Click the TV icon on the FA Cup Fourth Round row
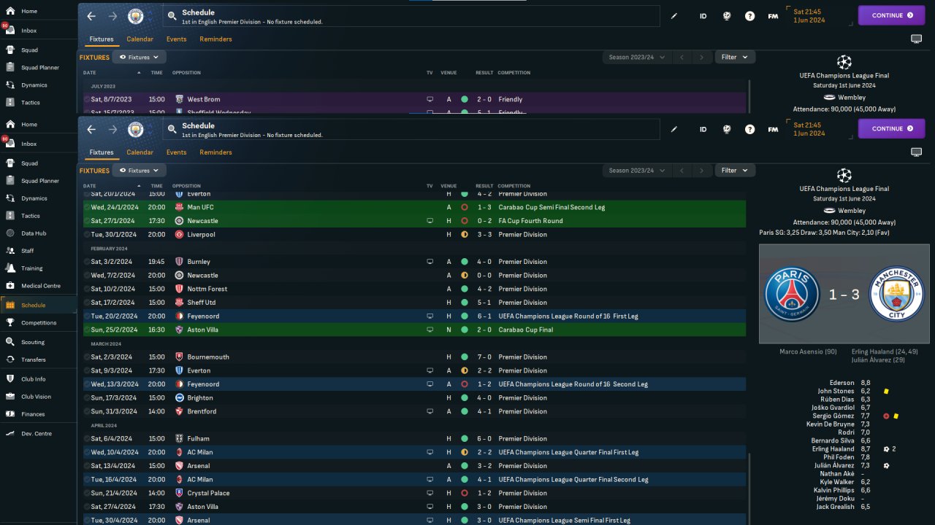The height and width of the screenshot is (525, 935). (430, 221)
